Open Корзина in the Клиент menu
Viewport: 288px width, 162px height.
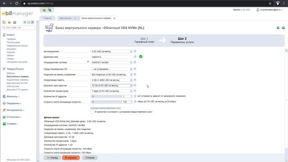coord(11,52)
